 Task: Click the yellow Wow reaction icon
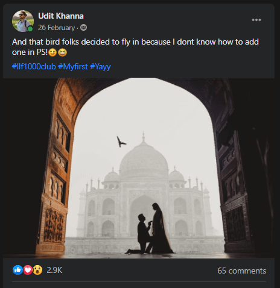[x=37, y=270]
